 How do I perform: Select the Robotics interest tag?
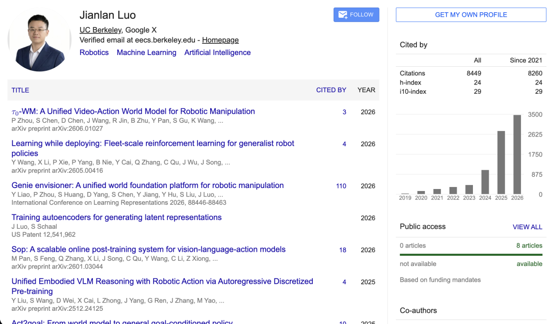tap(94, 52)
